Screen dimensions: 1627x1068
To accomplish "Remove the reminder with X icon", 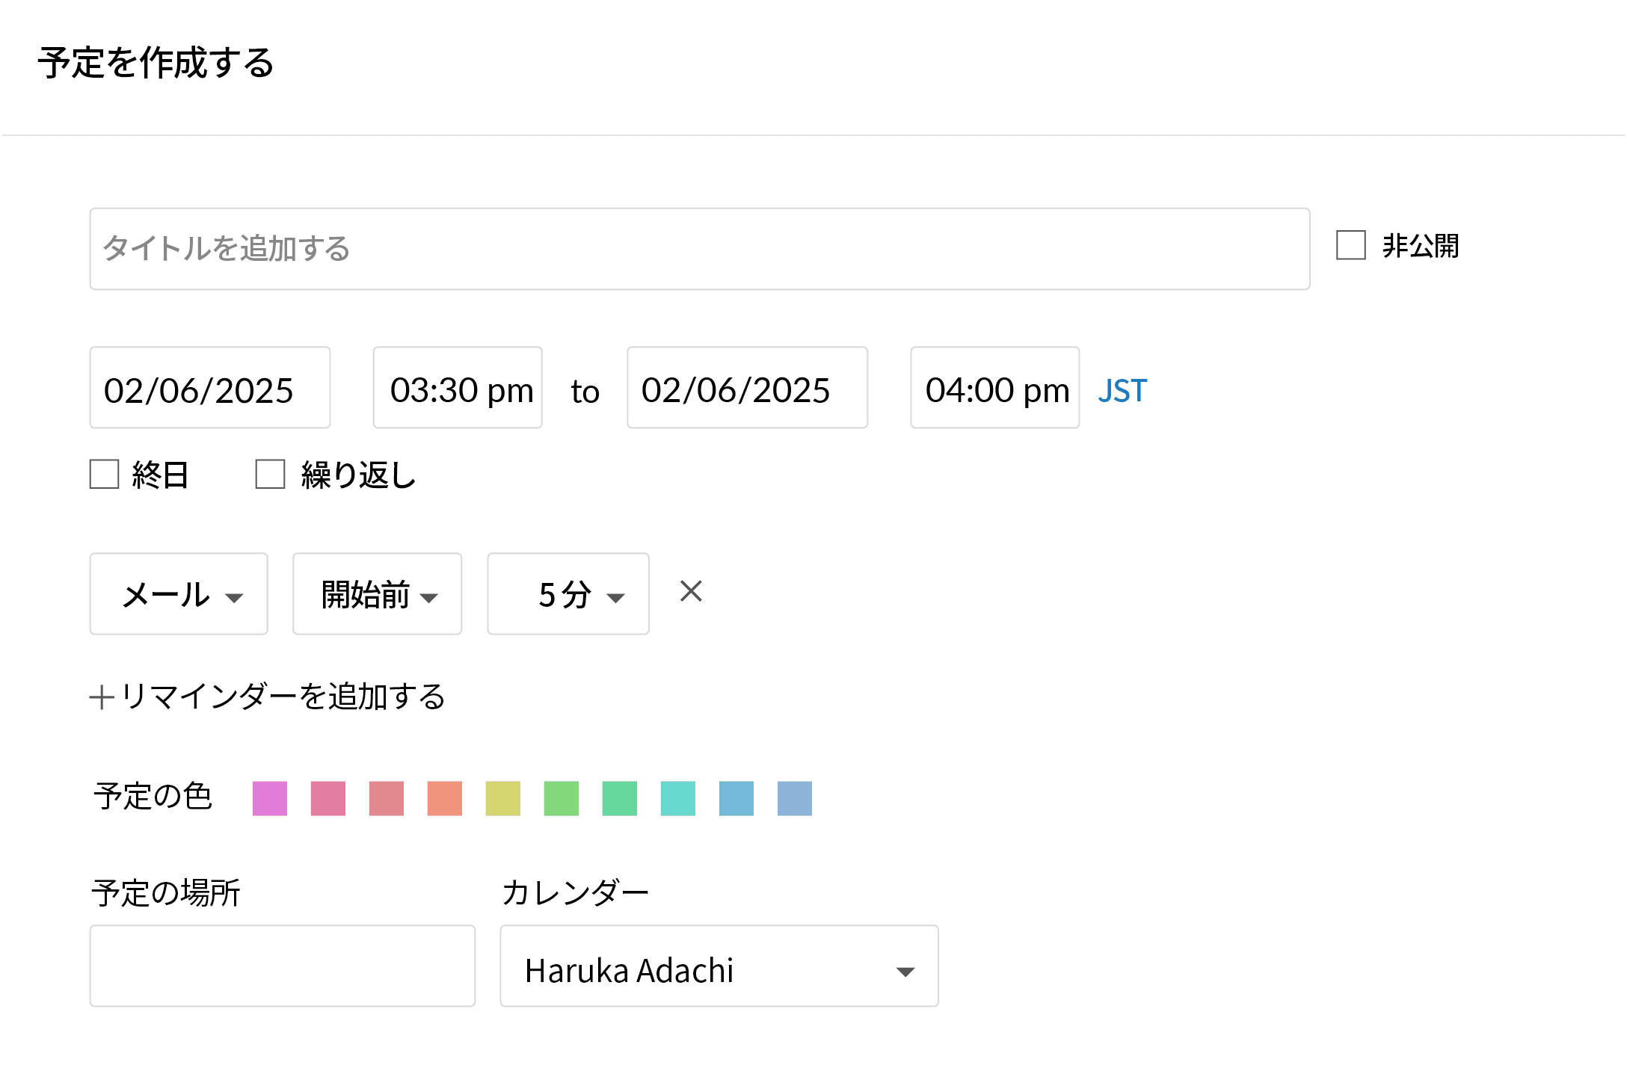I will 690,591.
